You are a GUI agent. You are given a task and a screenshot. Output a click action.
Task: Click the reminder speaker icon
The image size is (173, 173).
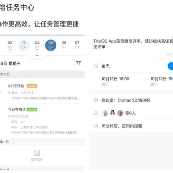tap(96, 126)
